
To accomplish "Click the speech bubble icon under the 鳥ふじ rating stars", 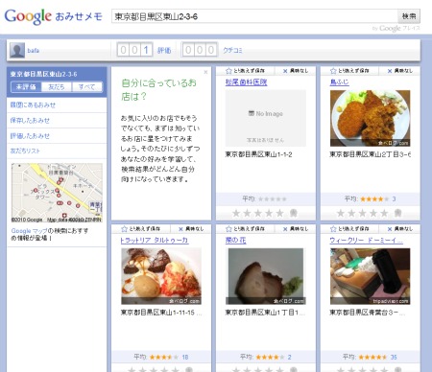I will 397,213.
